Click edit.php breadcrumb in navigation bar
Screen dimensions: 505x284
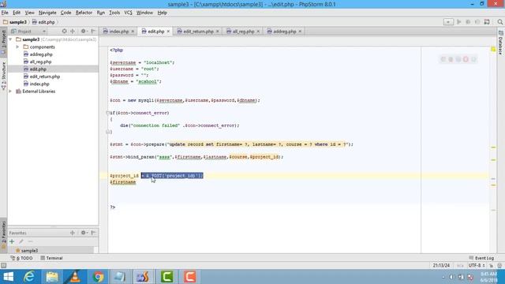43,22
